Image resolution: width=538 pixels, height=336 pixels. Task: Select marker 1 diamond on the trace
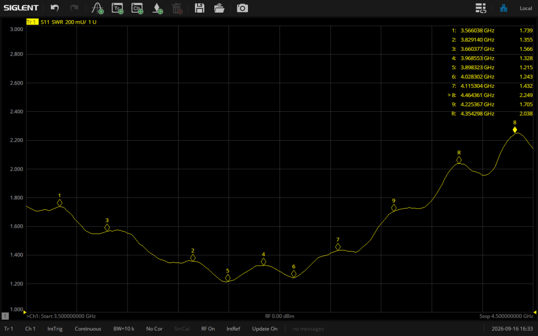60,203
